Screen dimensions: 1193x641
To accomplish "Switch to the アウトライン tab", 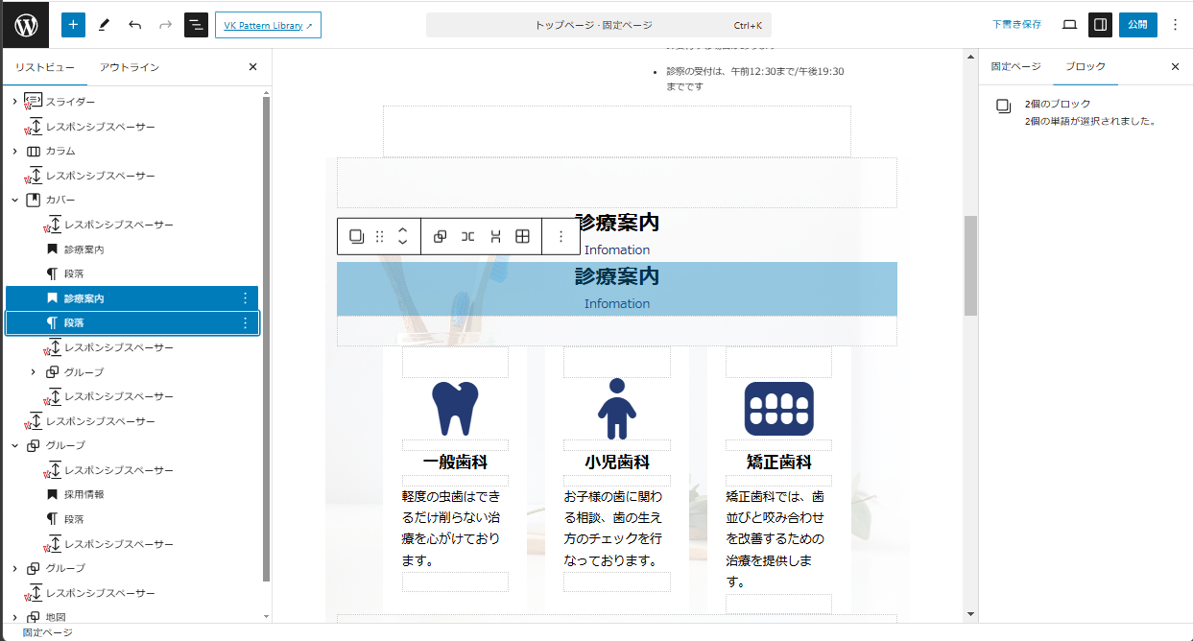I will click(130, 67).
